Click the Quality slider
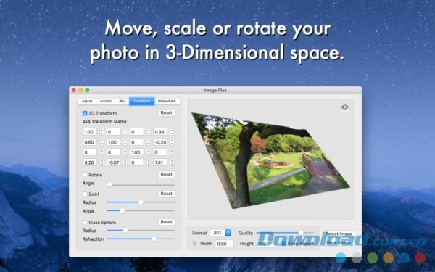Screen dimensions: 435x272 285,233
